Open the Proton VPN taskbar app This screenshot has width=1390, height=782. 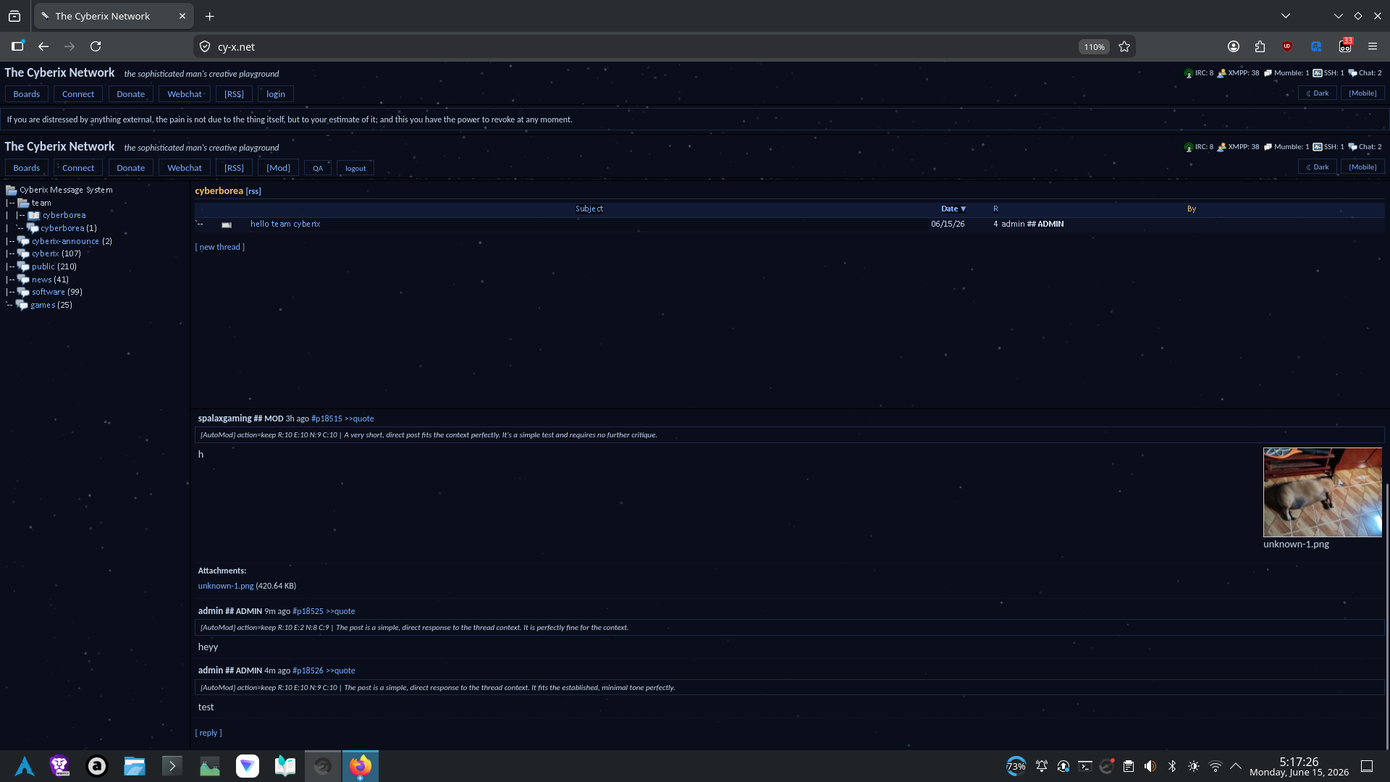[248, 766]
